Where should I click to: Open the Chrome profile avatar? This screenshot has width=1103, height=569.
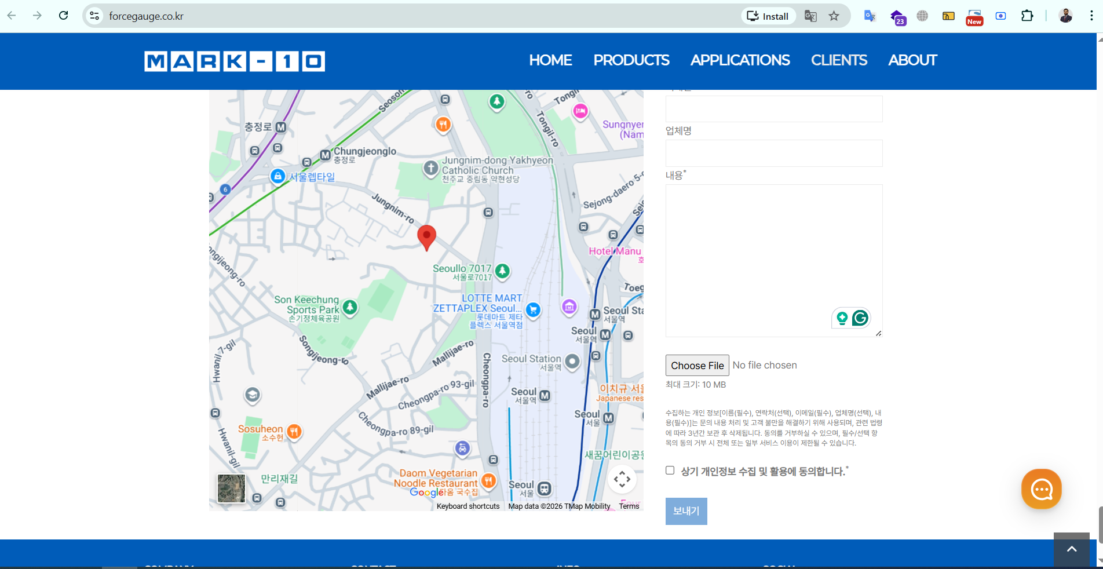pyautogui.click(x=1065, y=16)
